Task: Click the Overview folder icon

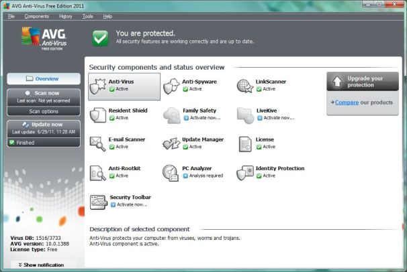Action: (x=30, y=78)
